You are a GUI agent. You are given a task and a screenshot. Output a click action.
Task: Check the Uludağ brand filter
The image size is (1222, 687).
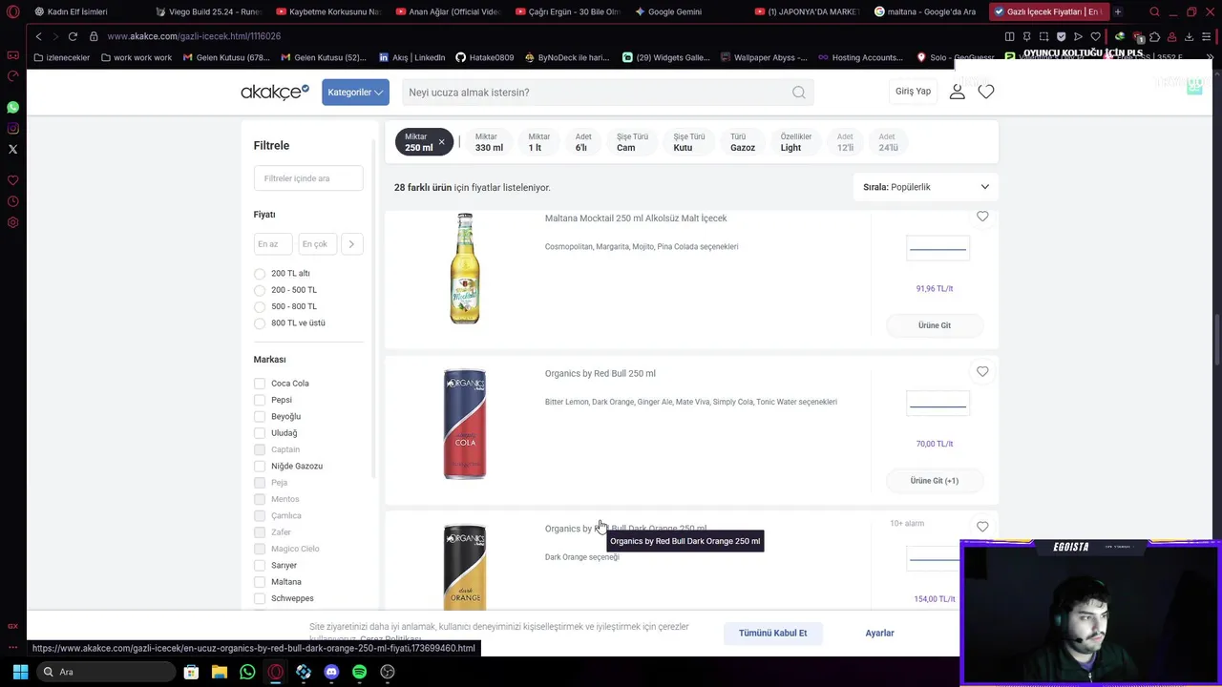click(260, 433)
